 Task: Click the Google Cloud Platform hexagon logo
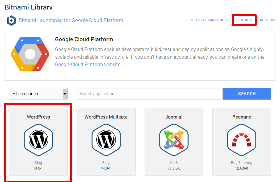30,54
